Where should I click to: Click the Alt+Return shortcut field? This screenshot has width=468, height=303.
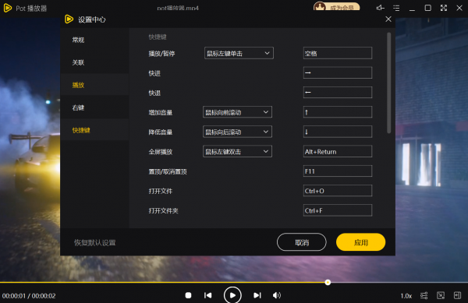tap(338, 151)
